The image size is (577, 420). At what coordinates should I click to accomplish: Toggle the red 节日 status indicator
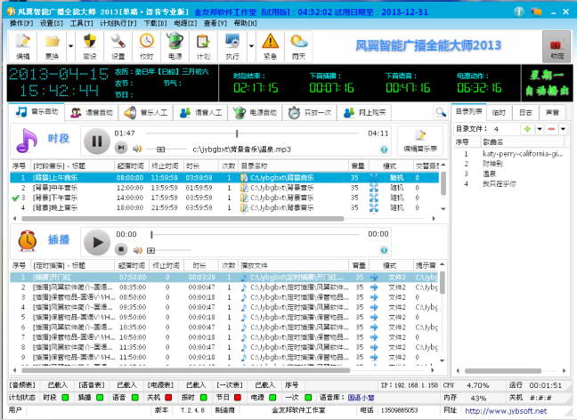pyautogui.click(x=238, y=397)
